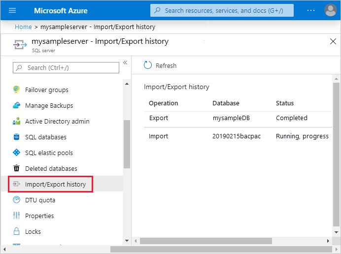Go to the Home breadcrumb link
This screenshot has height=254, width=341.
[23, 27]
